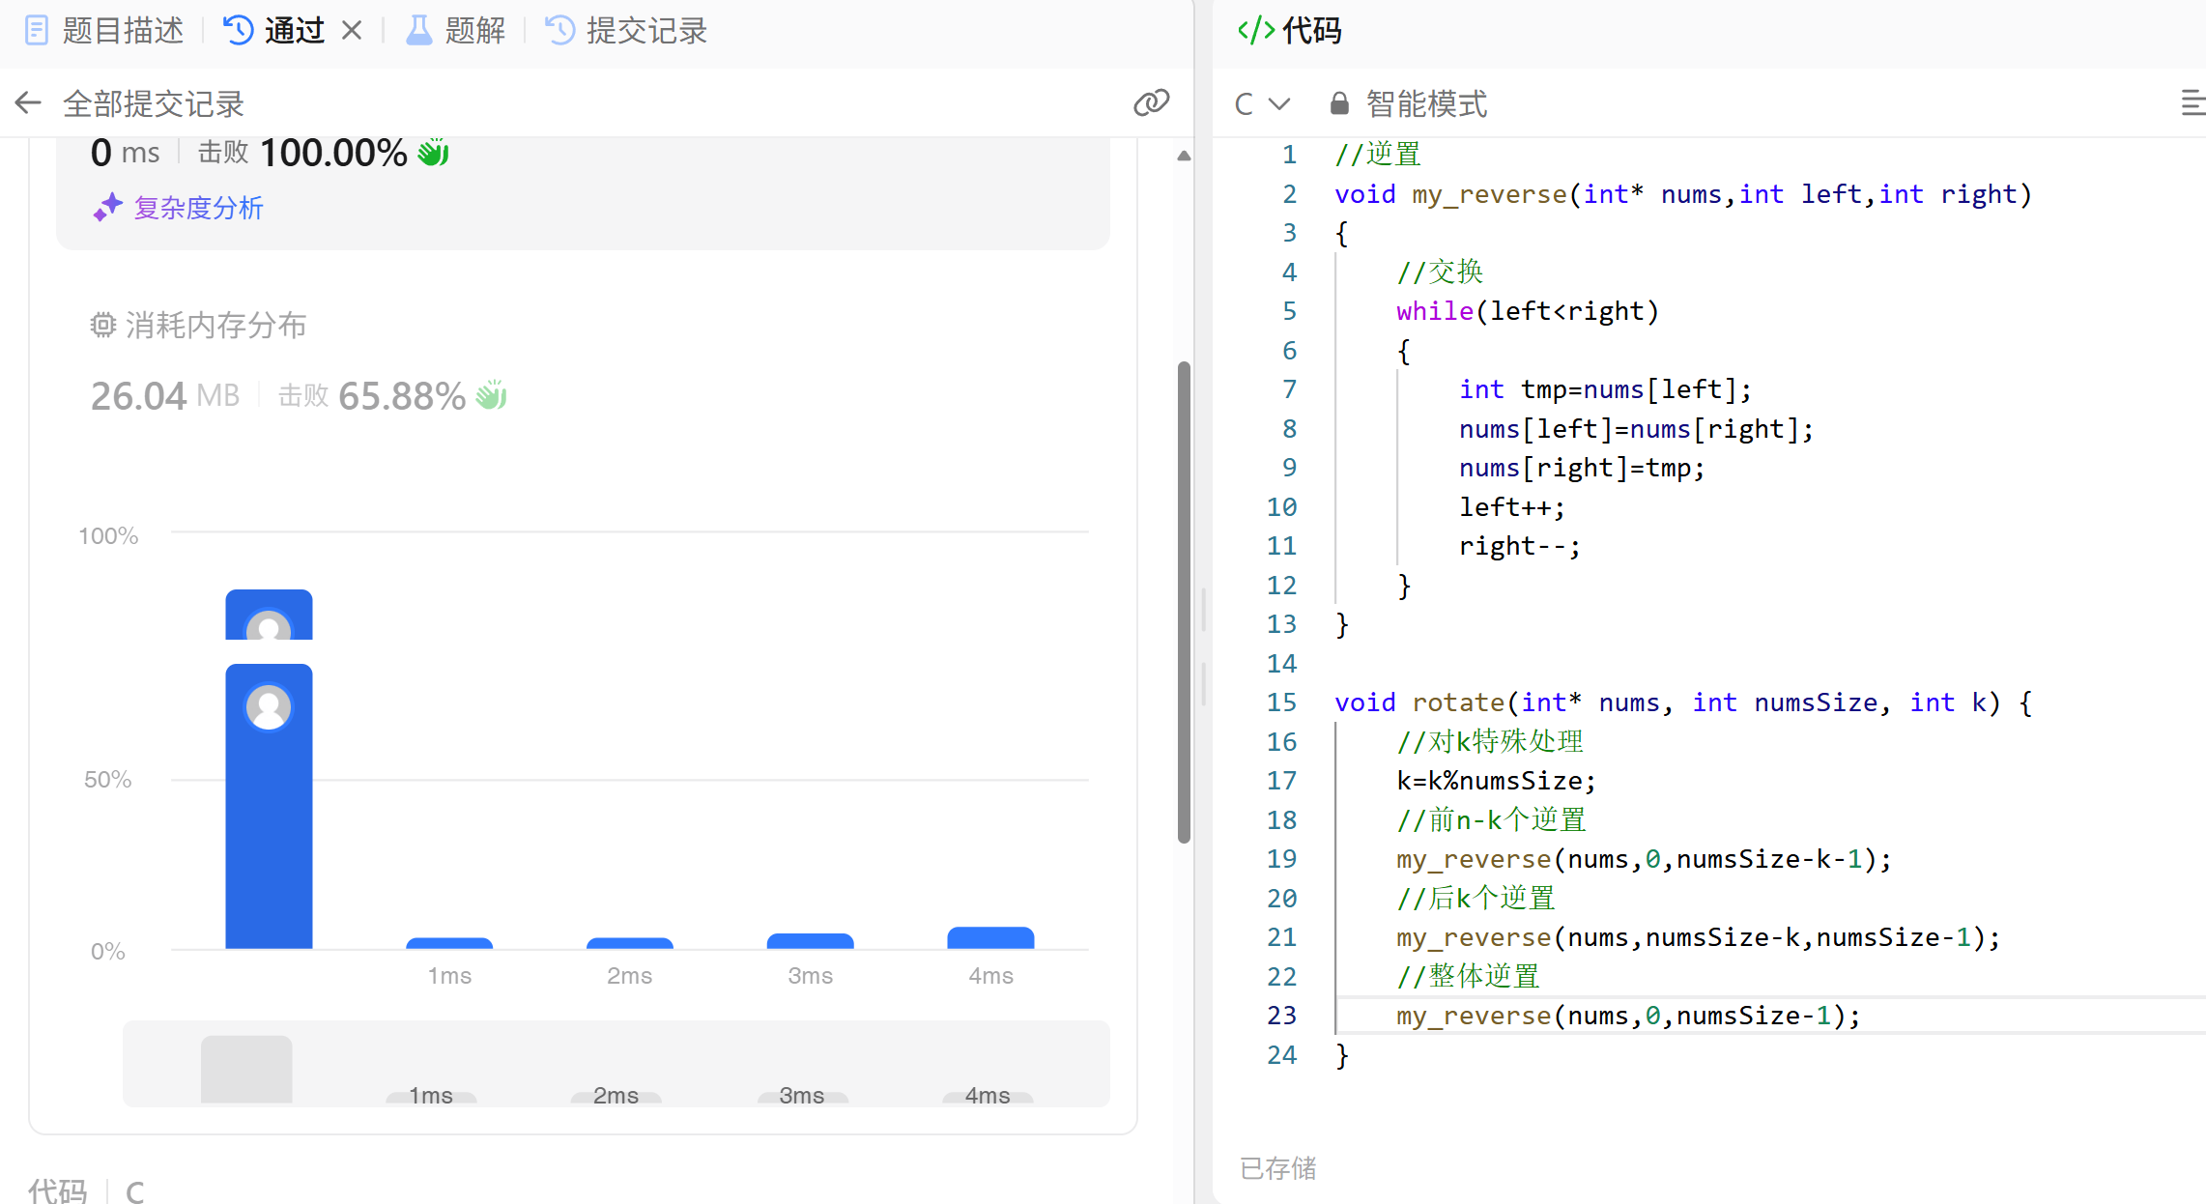The width and height of the screenshot is (2206, 1204).
Task: Click the 4ms bar in the histogram
Action: [990, 937]
